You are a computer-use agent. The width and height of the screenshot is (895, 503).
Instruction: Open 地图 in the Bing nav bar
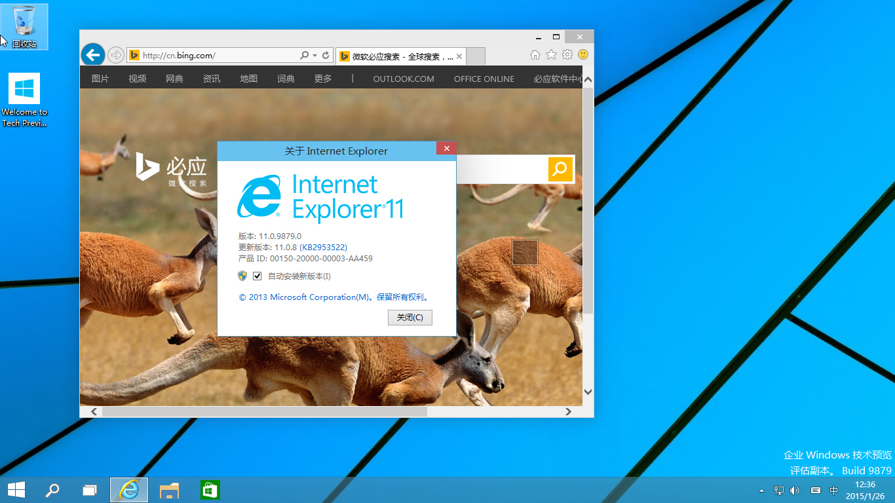249,79
